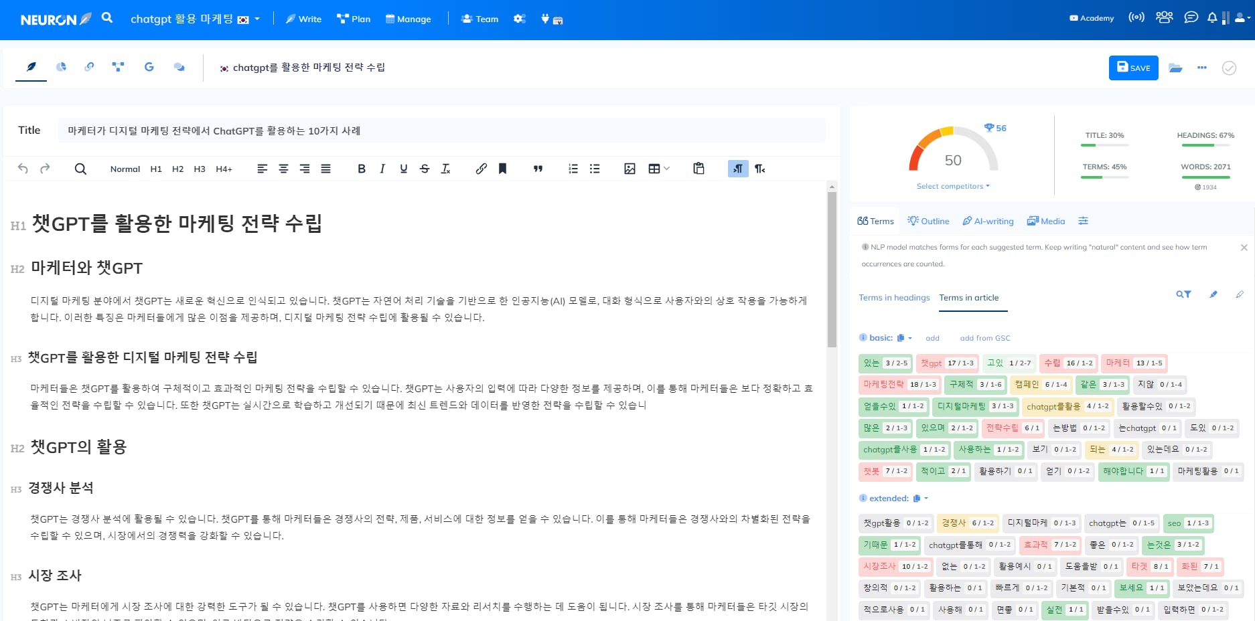This screenshot has width=1255, height=621.
Task: Click the TITLE 30% progress bar
Action: [x=1104, y=145]
